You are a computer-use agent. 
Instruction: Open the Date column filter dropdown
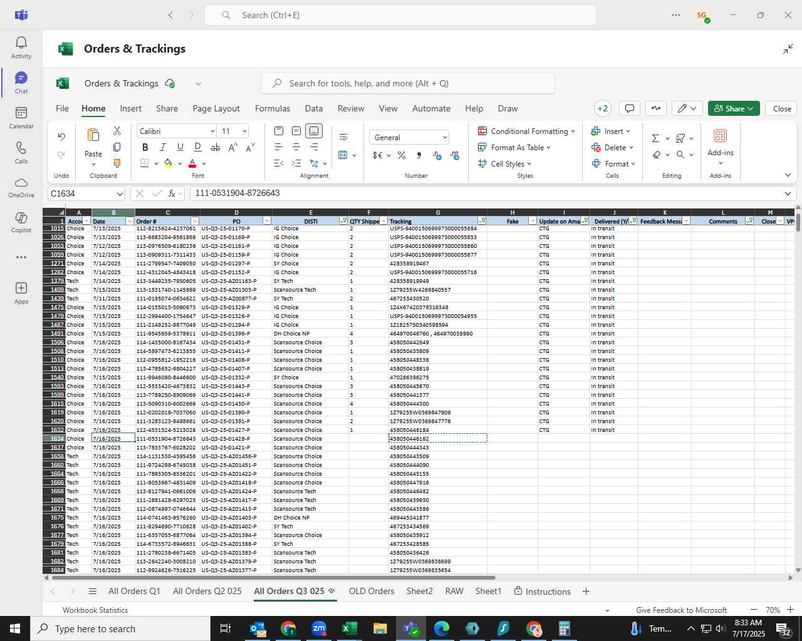tap(130, 221)
